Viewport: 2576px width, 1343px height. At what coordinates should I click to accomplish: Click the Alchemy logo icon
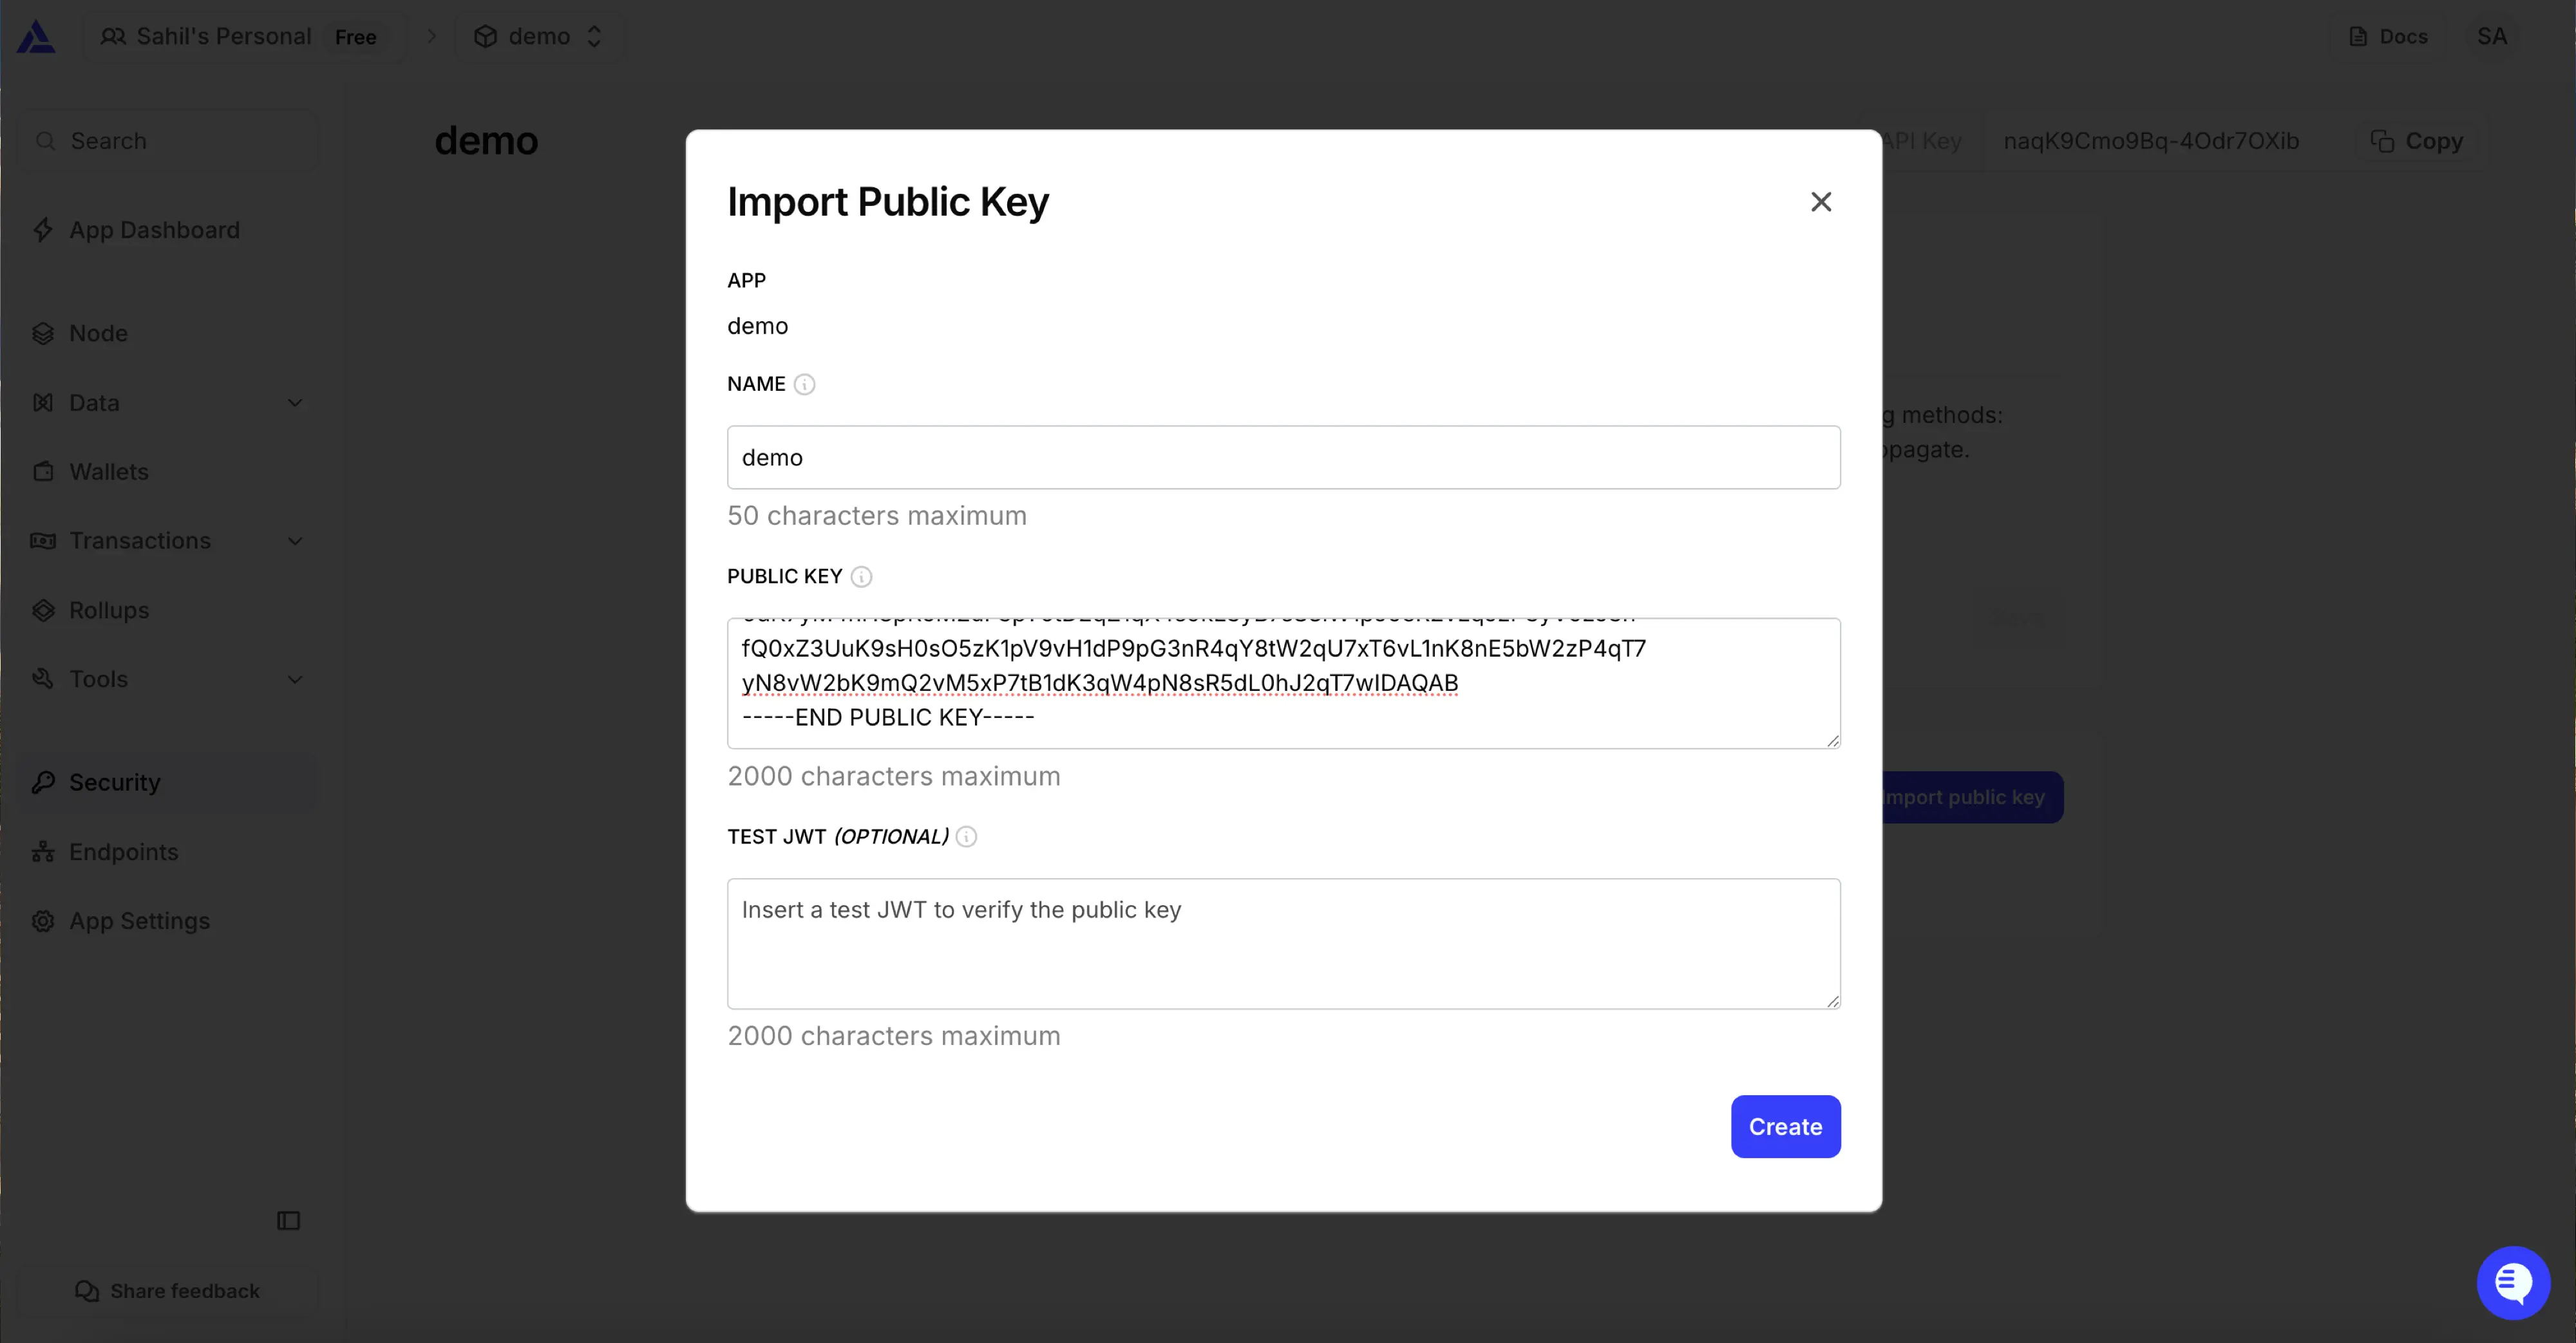(x=37, y=37)
